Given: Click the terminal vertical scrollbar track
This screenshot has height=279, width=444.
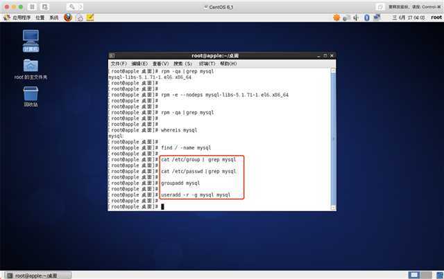Looking at the screenshot, I should (x=333, y=139).
